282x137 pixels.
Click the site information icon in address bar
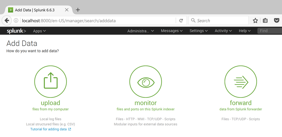click(x=16, y=21)
